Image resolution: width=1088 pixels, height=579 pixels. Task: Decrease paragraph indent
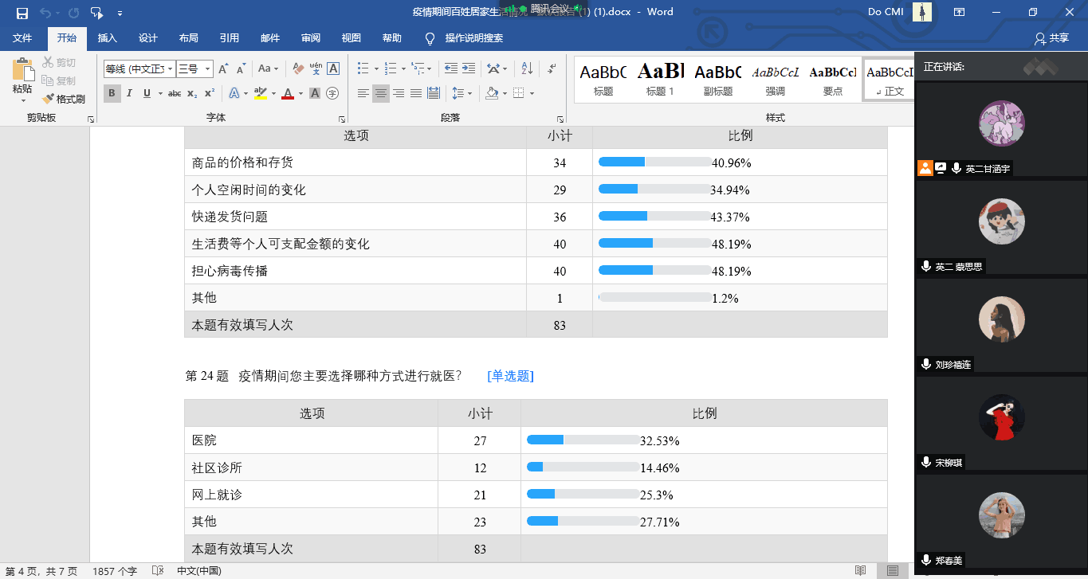tap(451, 68)
